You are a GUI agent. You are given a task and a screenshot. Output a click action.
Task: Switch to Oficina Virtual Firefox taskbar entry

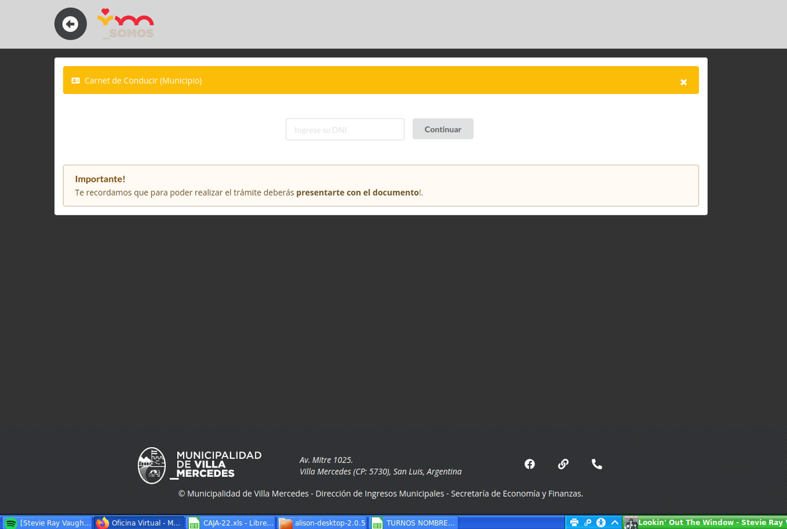[x=139, y=523]
